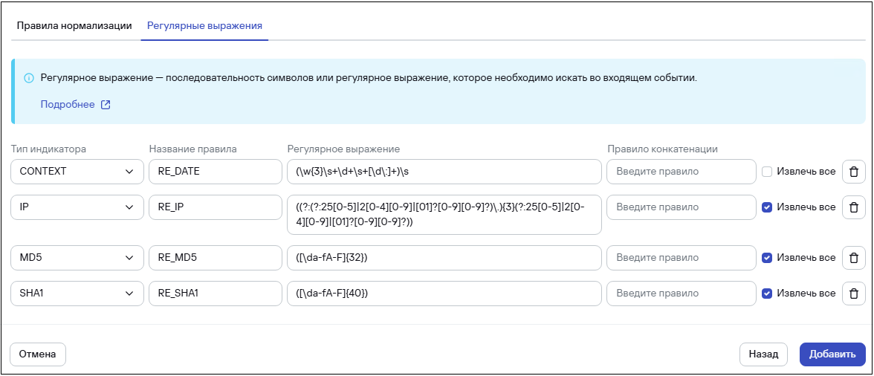Focus the concatenation rule field for RE_MD5
Image resolution: width=874 pixels, height=376 pixels.
coord(681,258)
